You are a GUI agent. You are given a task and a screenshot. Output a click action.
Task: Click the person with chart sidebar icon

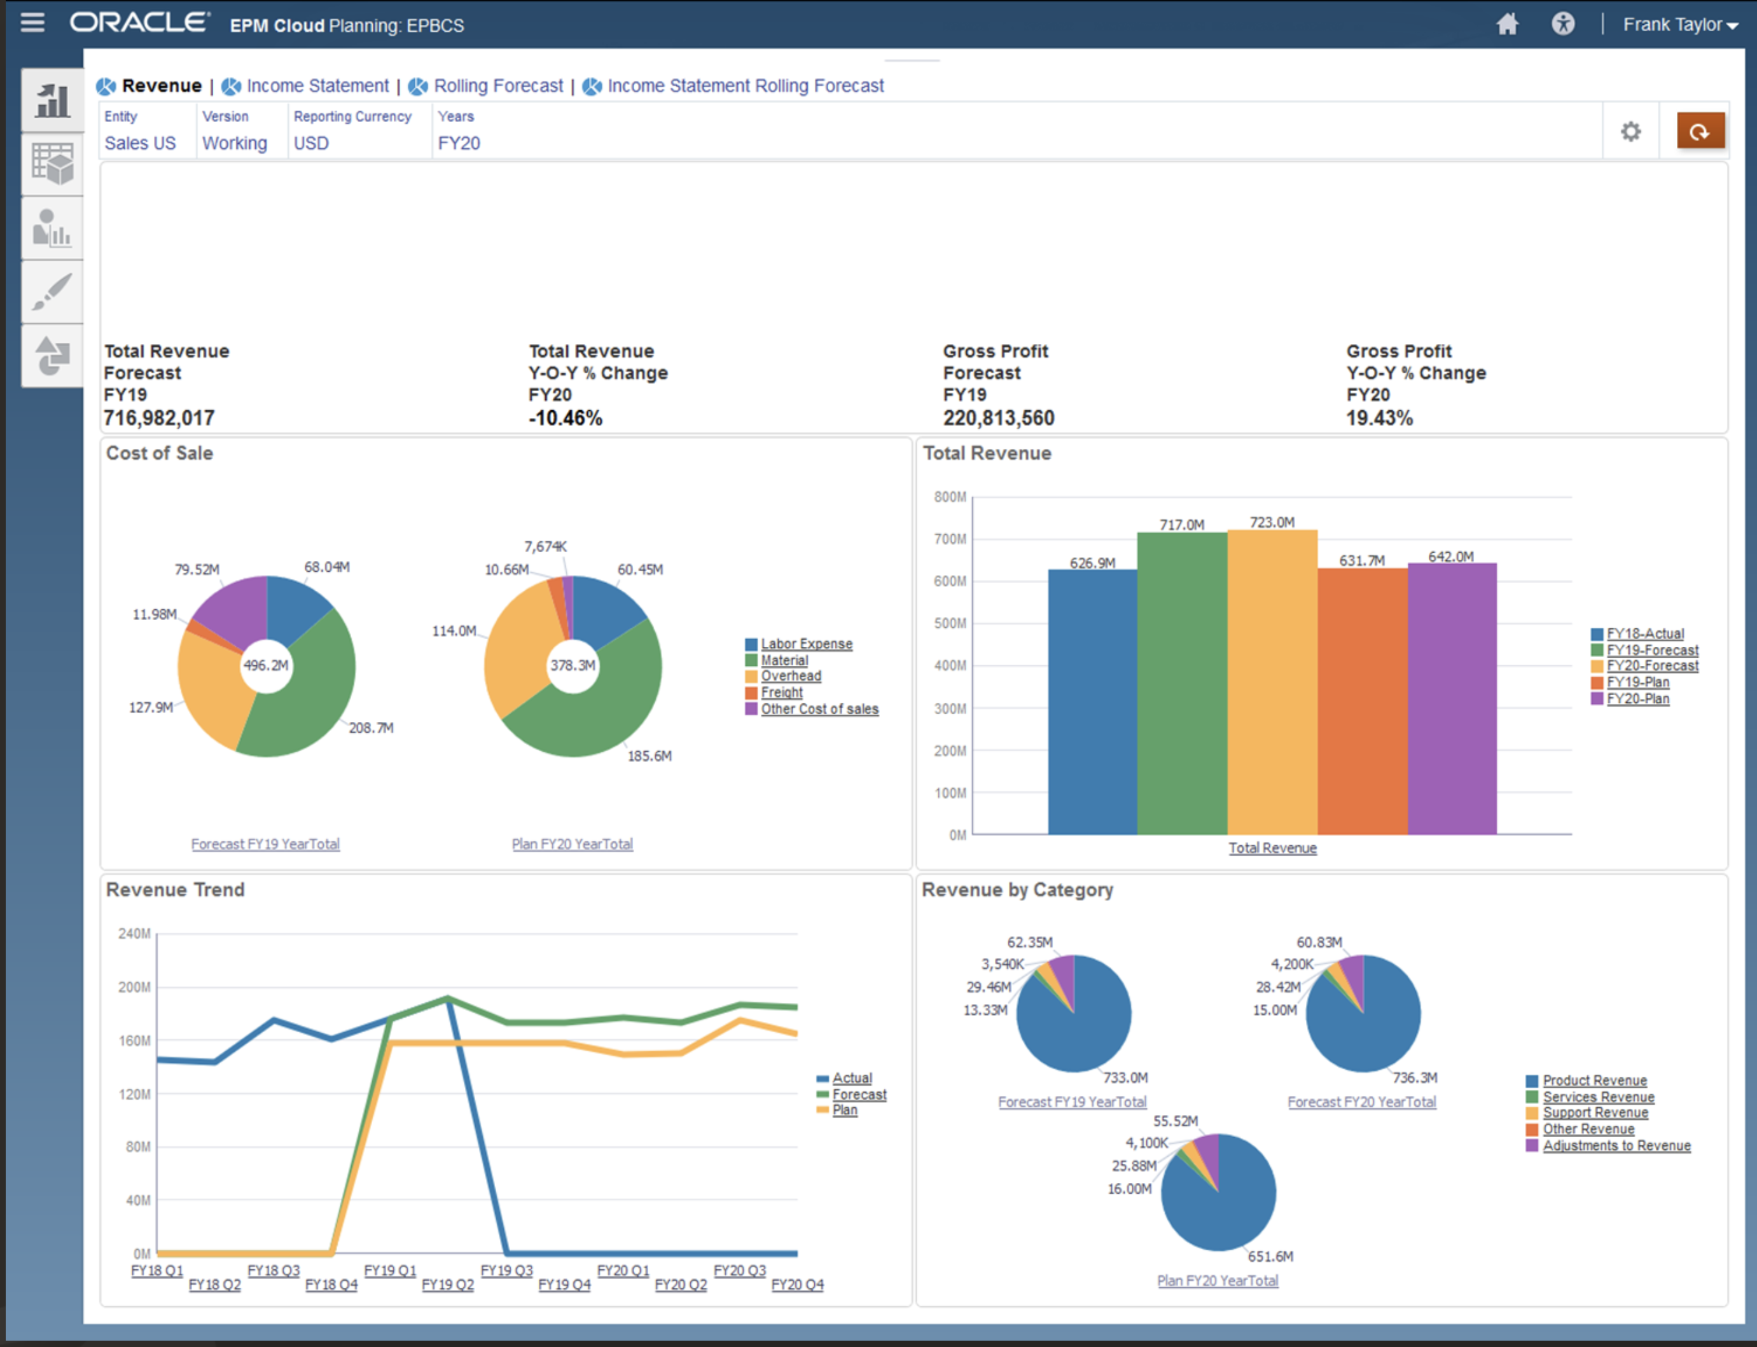tap(53, 228)
